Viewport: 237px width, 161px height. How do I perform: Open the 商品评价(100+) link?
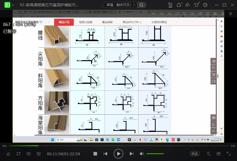[132, 22]
